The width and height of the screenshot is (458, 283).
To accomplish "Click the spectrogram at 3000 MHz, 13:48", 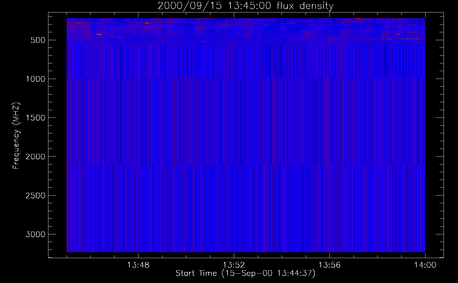I will (x=138, y=234).
